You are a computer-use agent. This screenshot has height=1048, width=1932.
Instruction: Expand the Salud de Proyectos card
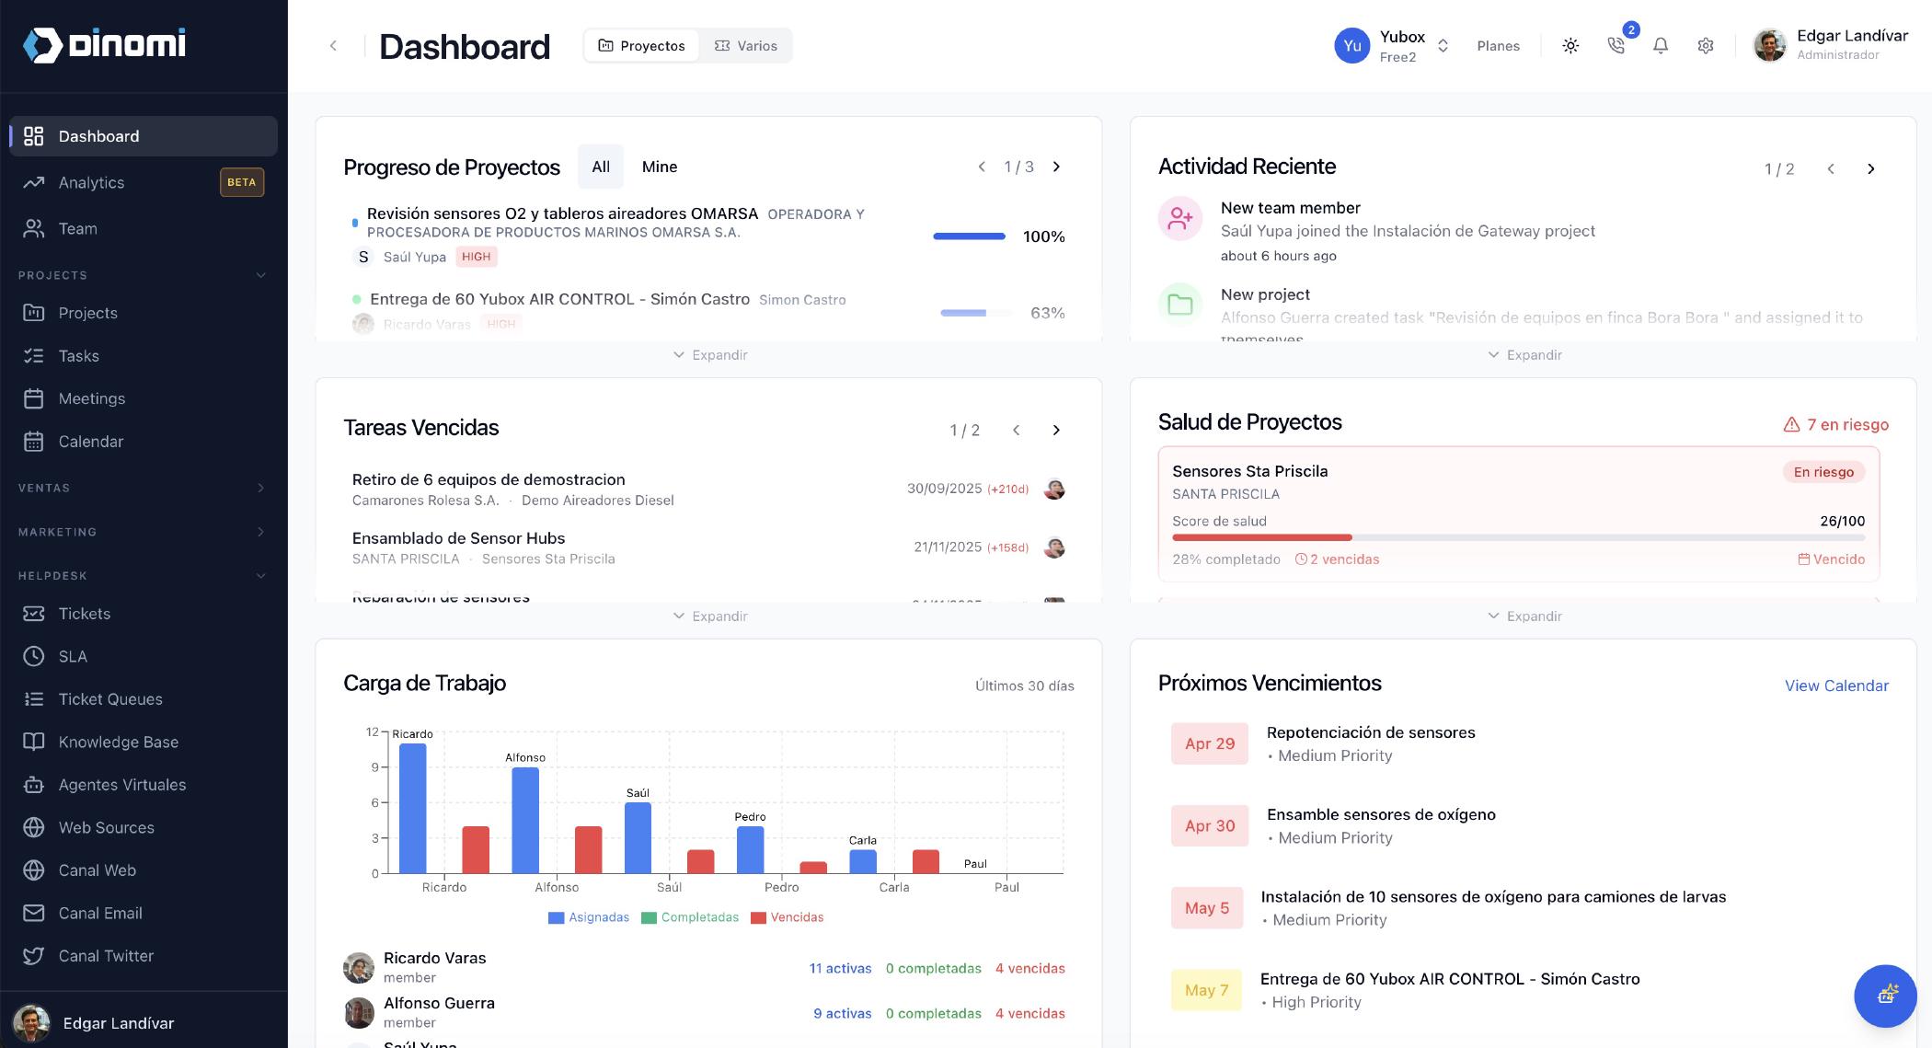(1524, 616)
